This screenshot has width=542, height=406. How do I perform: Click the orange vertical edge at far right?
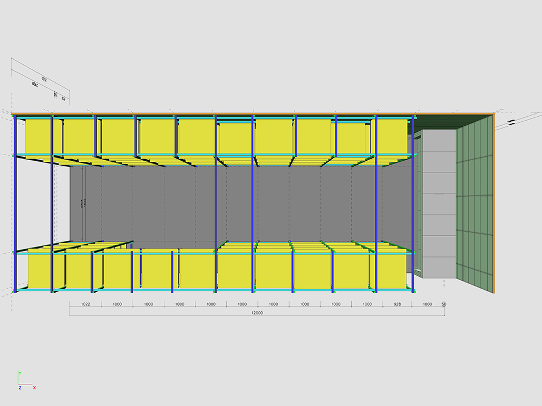[x=494, y=203]
